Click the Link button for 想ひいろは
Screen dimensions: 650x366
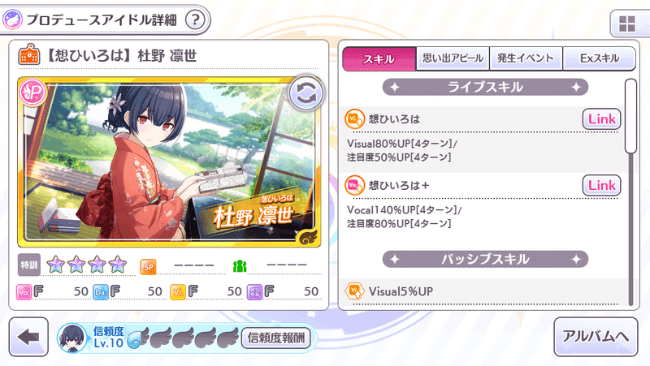(x=601, y=119)
